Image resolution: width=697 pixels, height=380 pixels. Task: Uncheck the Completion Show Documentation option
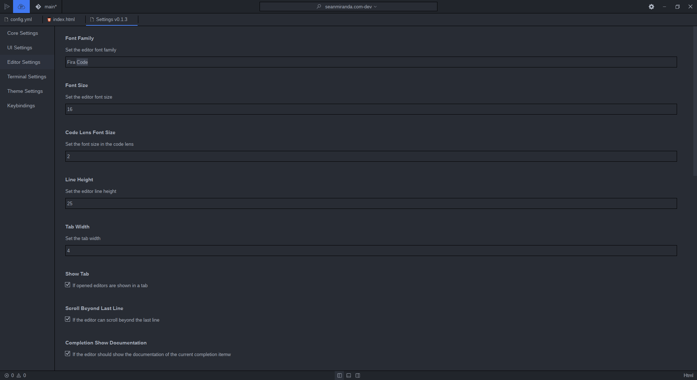point(68,354)
